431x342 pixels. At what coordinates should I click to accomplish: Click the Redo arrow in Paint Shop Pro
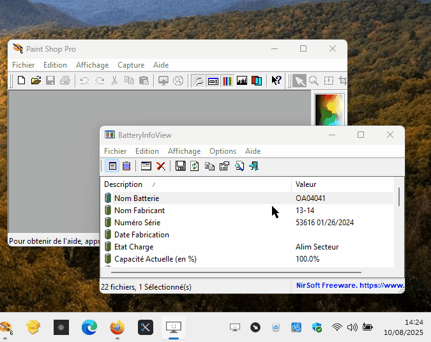click(100, 81)
